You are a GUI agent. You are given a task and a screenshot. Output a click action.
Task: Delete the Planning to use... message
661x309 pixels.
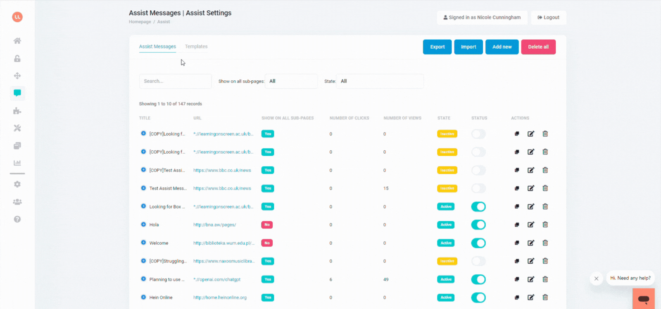[545, 279]
